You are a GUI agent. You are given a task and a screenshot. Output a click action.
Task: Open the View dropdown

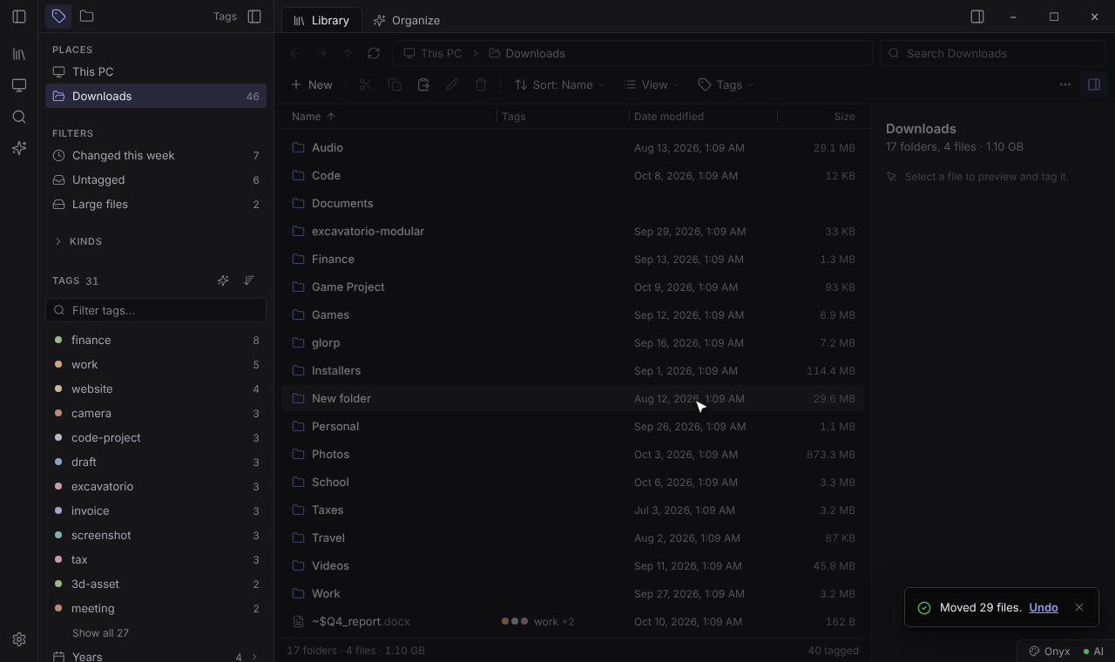pyautogui.click(x=652, y=84)
